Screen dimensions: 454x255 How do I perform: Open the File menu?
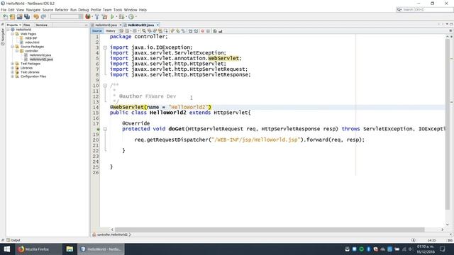coord(4,10)
